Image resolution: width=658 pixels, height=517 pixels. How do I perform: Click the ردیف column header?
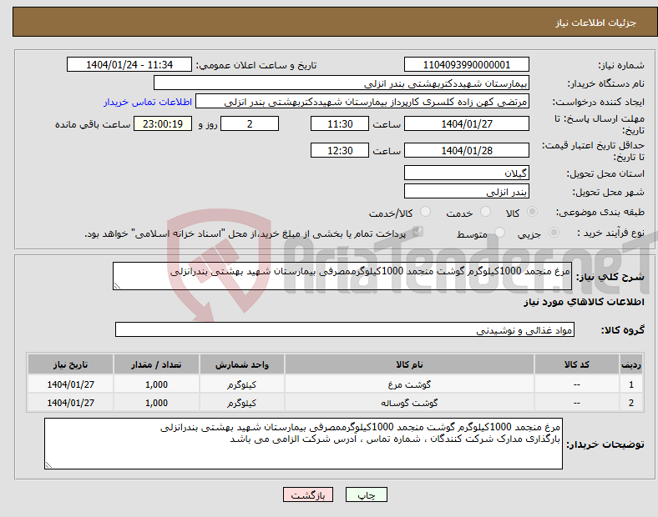coord(630,364)
